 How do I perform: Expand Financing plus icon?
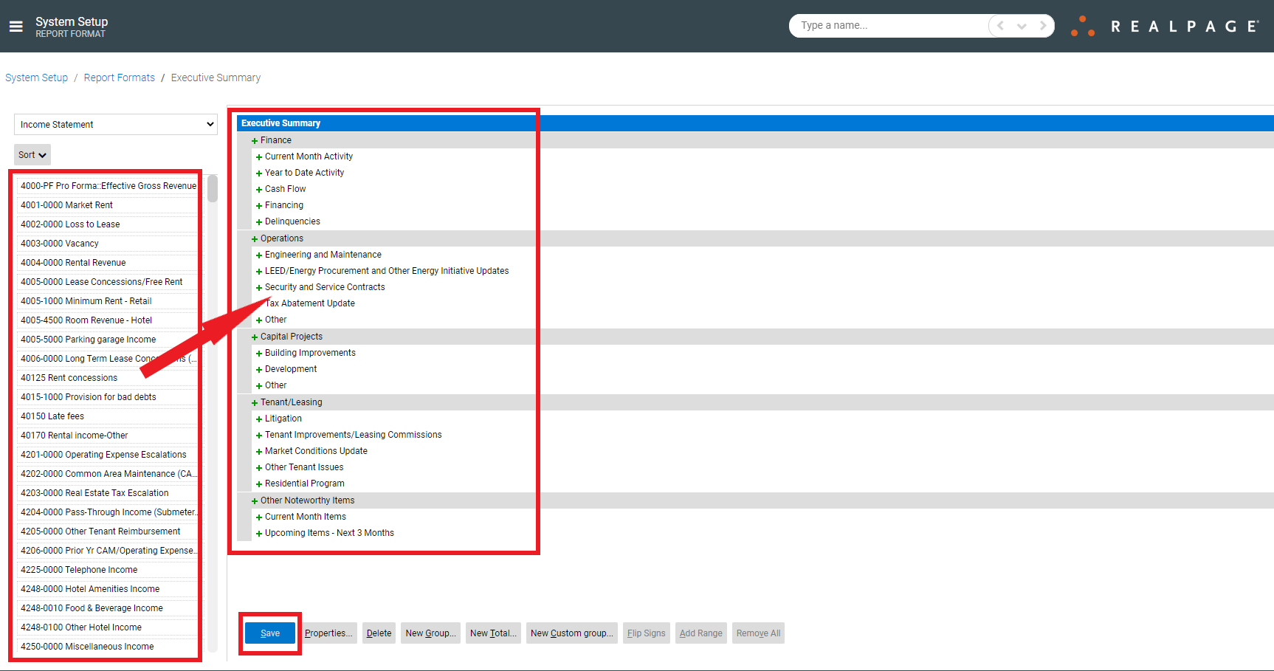click(x=259, y=206)
